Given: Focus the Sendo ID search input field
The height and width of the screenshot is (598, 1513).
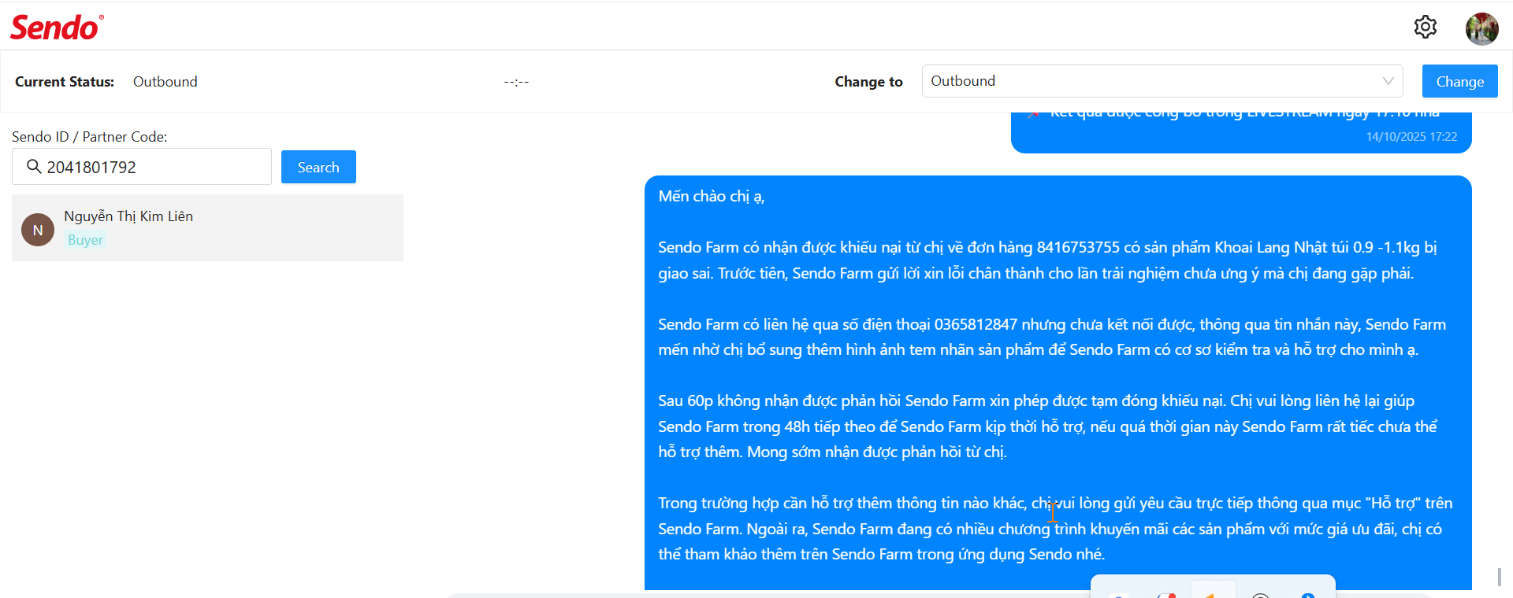Looking at the screenshot, I should [142, 167].
